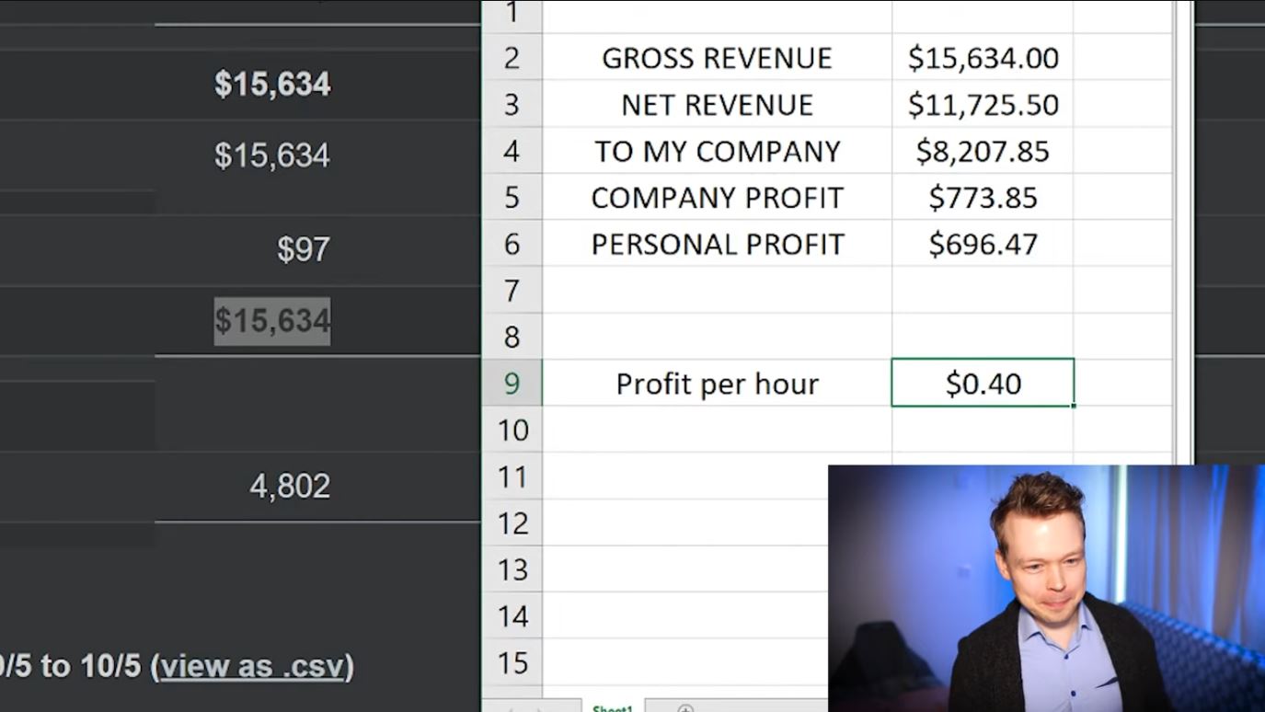
Task: Click the $8,207.85 value cell
Action: 983,151
